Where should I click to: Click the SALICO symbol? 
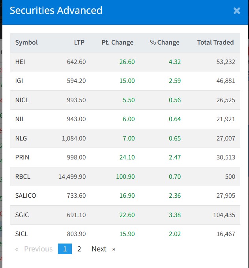(25, 195)
